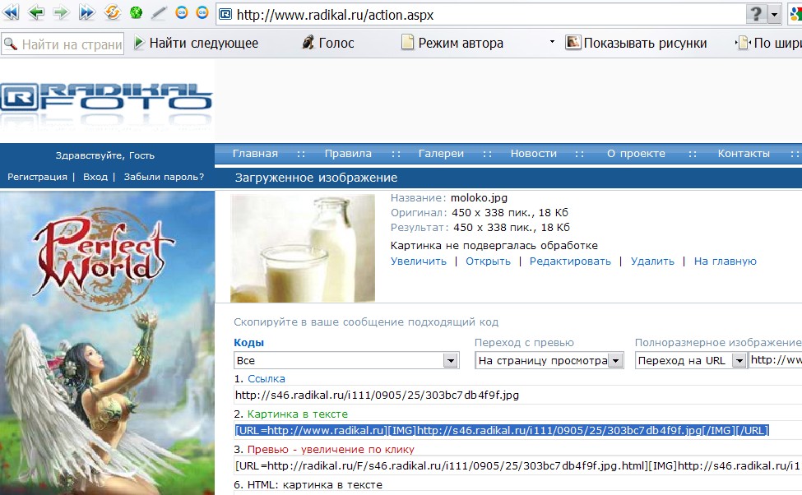Screen dimensions: 802x495
Task: Click the По ширине fit-to-width button
Action: point(769,43)
